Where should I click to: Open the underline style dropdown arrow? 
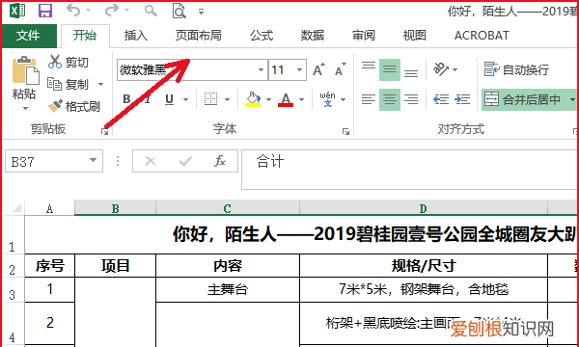tap(185, 99)
